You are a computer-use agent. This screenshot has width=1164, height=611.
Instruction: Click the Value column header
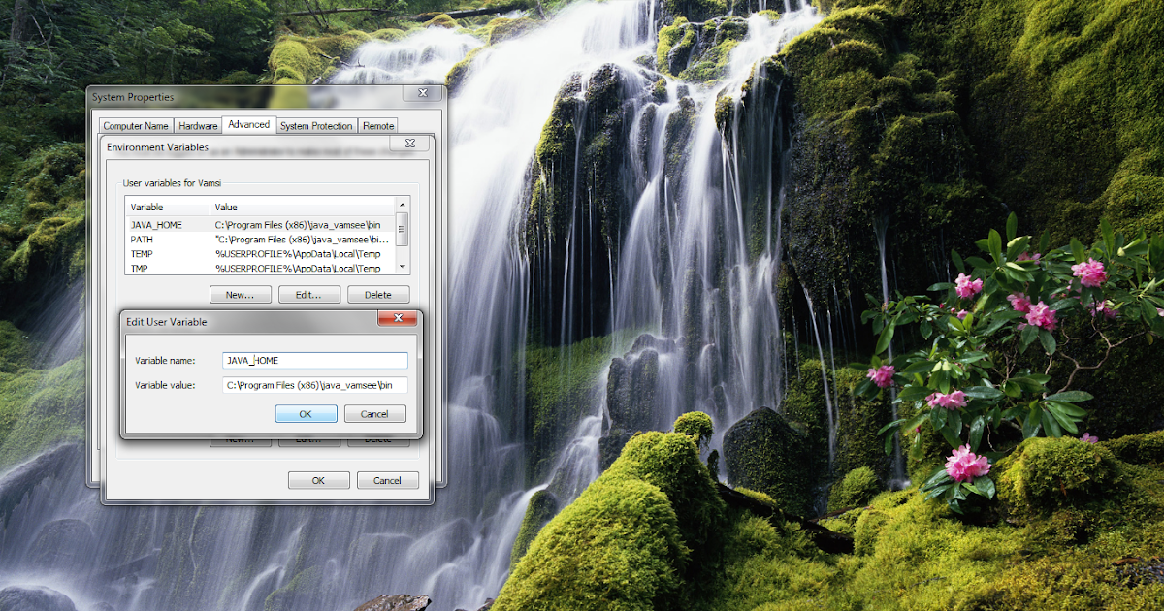coord(303,207)
